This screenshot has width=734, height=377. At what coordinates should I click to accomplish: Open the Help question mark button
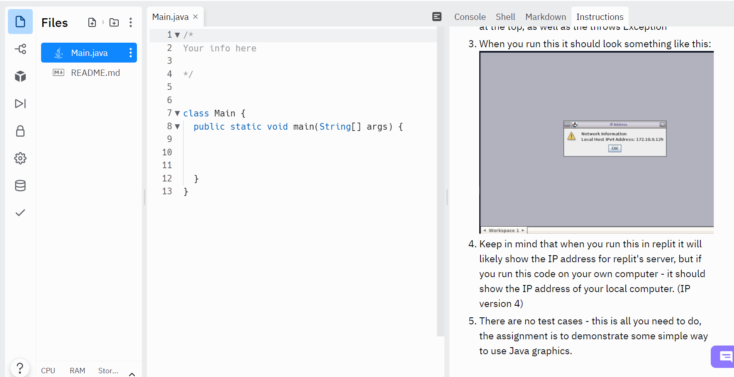20,368
